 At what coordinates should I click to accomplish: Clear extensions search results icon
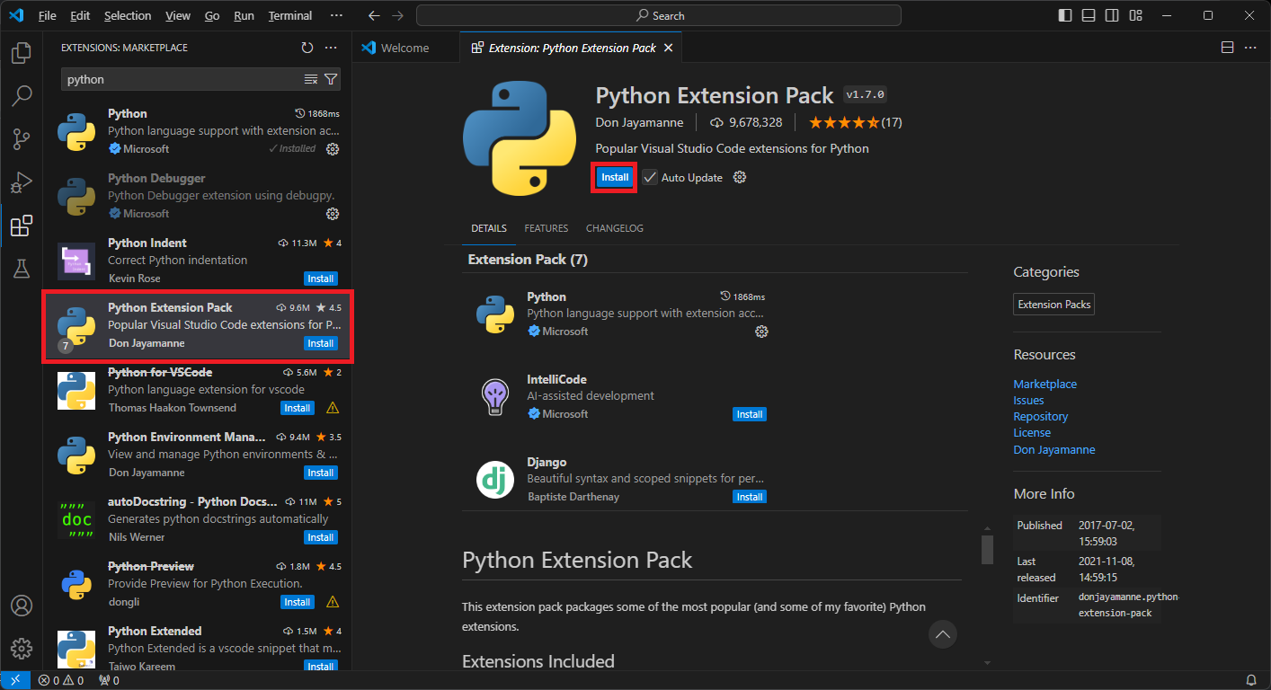[311, 79]
